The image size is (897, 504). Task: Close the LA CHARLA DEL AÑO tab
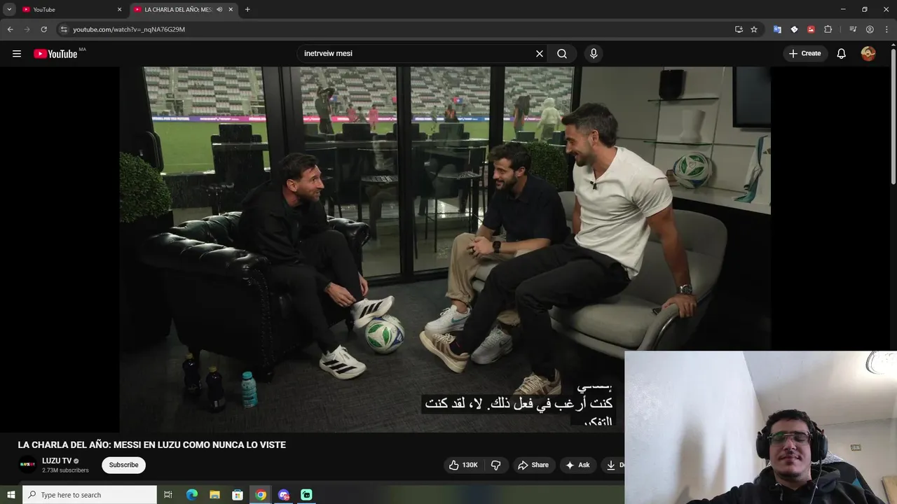(x=231, y=10)
